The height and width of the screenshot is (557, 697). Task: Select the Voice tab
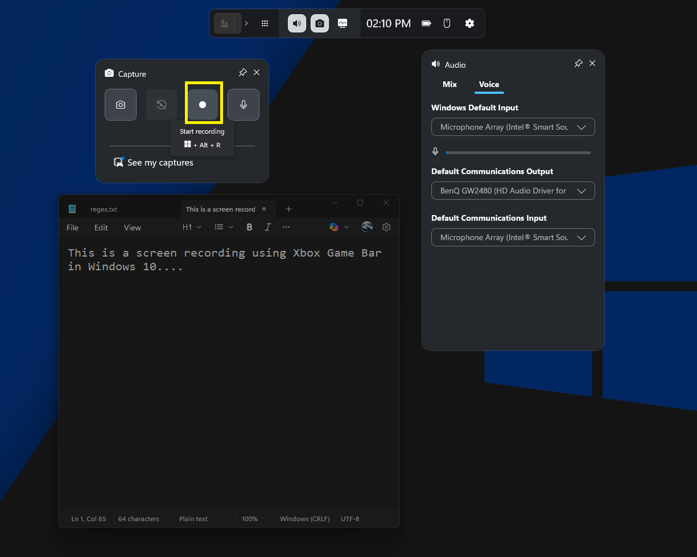(x=489, y=84)
